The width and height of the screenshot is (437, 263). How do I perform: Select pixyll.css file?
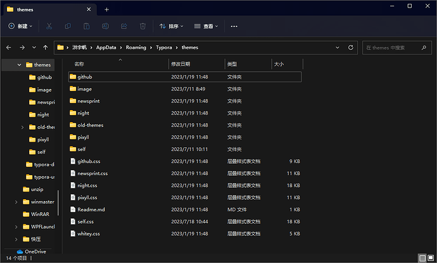[185, 198]
